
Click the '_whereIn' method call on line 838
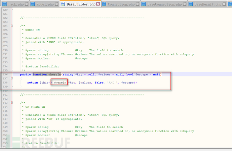59,83
